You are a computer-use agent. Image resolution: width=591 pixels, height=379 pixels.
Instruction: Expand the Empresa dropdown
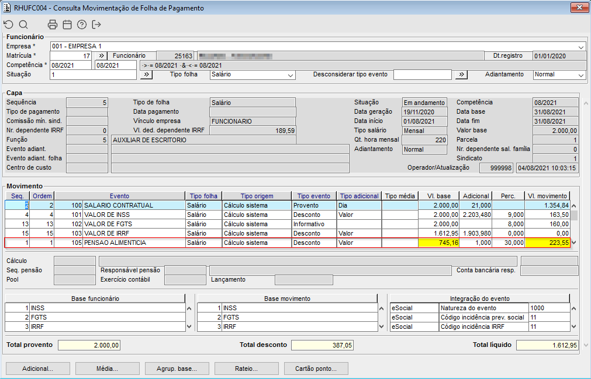[x=581, y=47]
